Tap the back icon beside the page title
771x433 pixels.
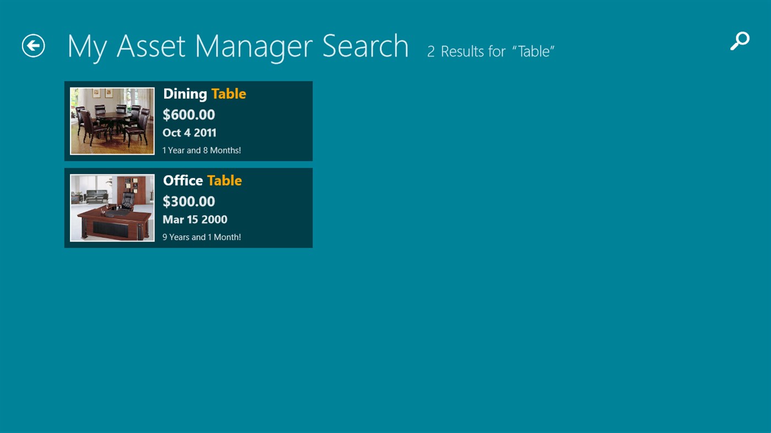[x=33, y=46]
